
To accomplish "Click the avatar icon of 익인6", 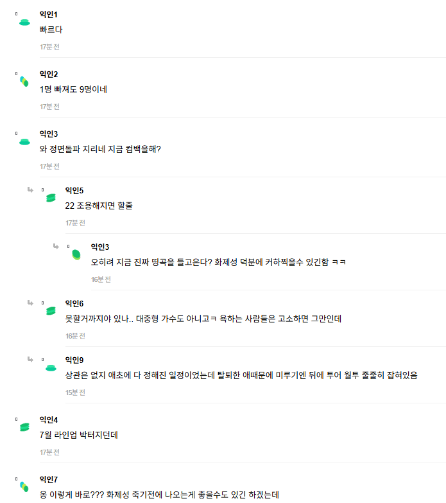I will tap(51, 311).
